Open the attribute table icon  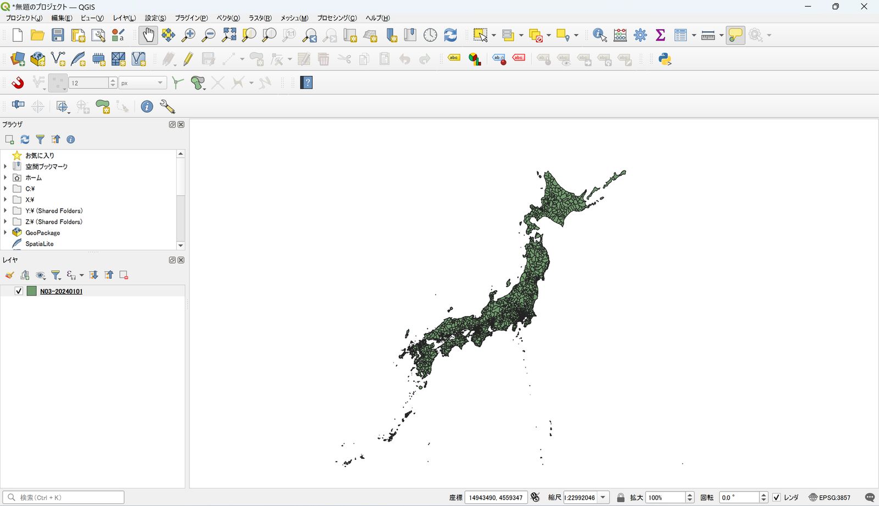coord(681,35)
